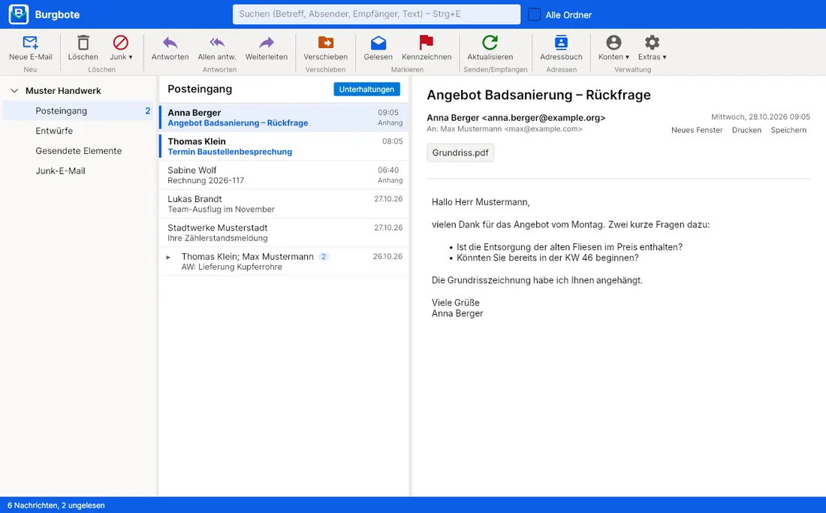Click the Neues Fenster link

pyautogui.click(x=697, y=130)
